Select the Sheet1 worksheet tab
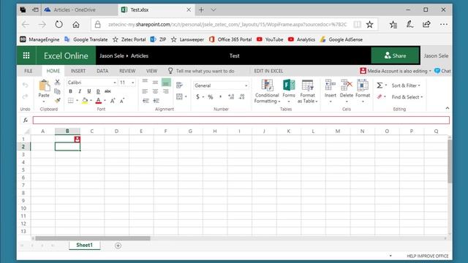 click(x=85, y=245)
